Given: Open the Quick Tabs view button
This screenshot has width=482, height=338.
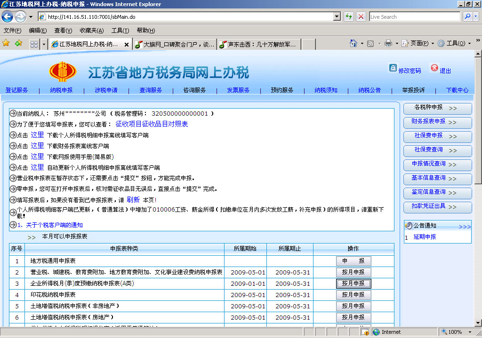Looking at the screenshot, I should click(x=34, y=44).
